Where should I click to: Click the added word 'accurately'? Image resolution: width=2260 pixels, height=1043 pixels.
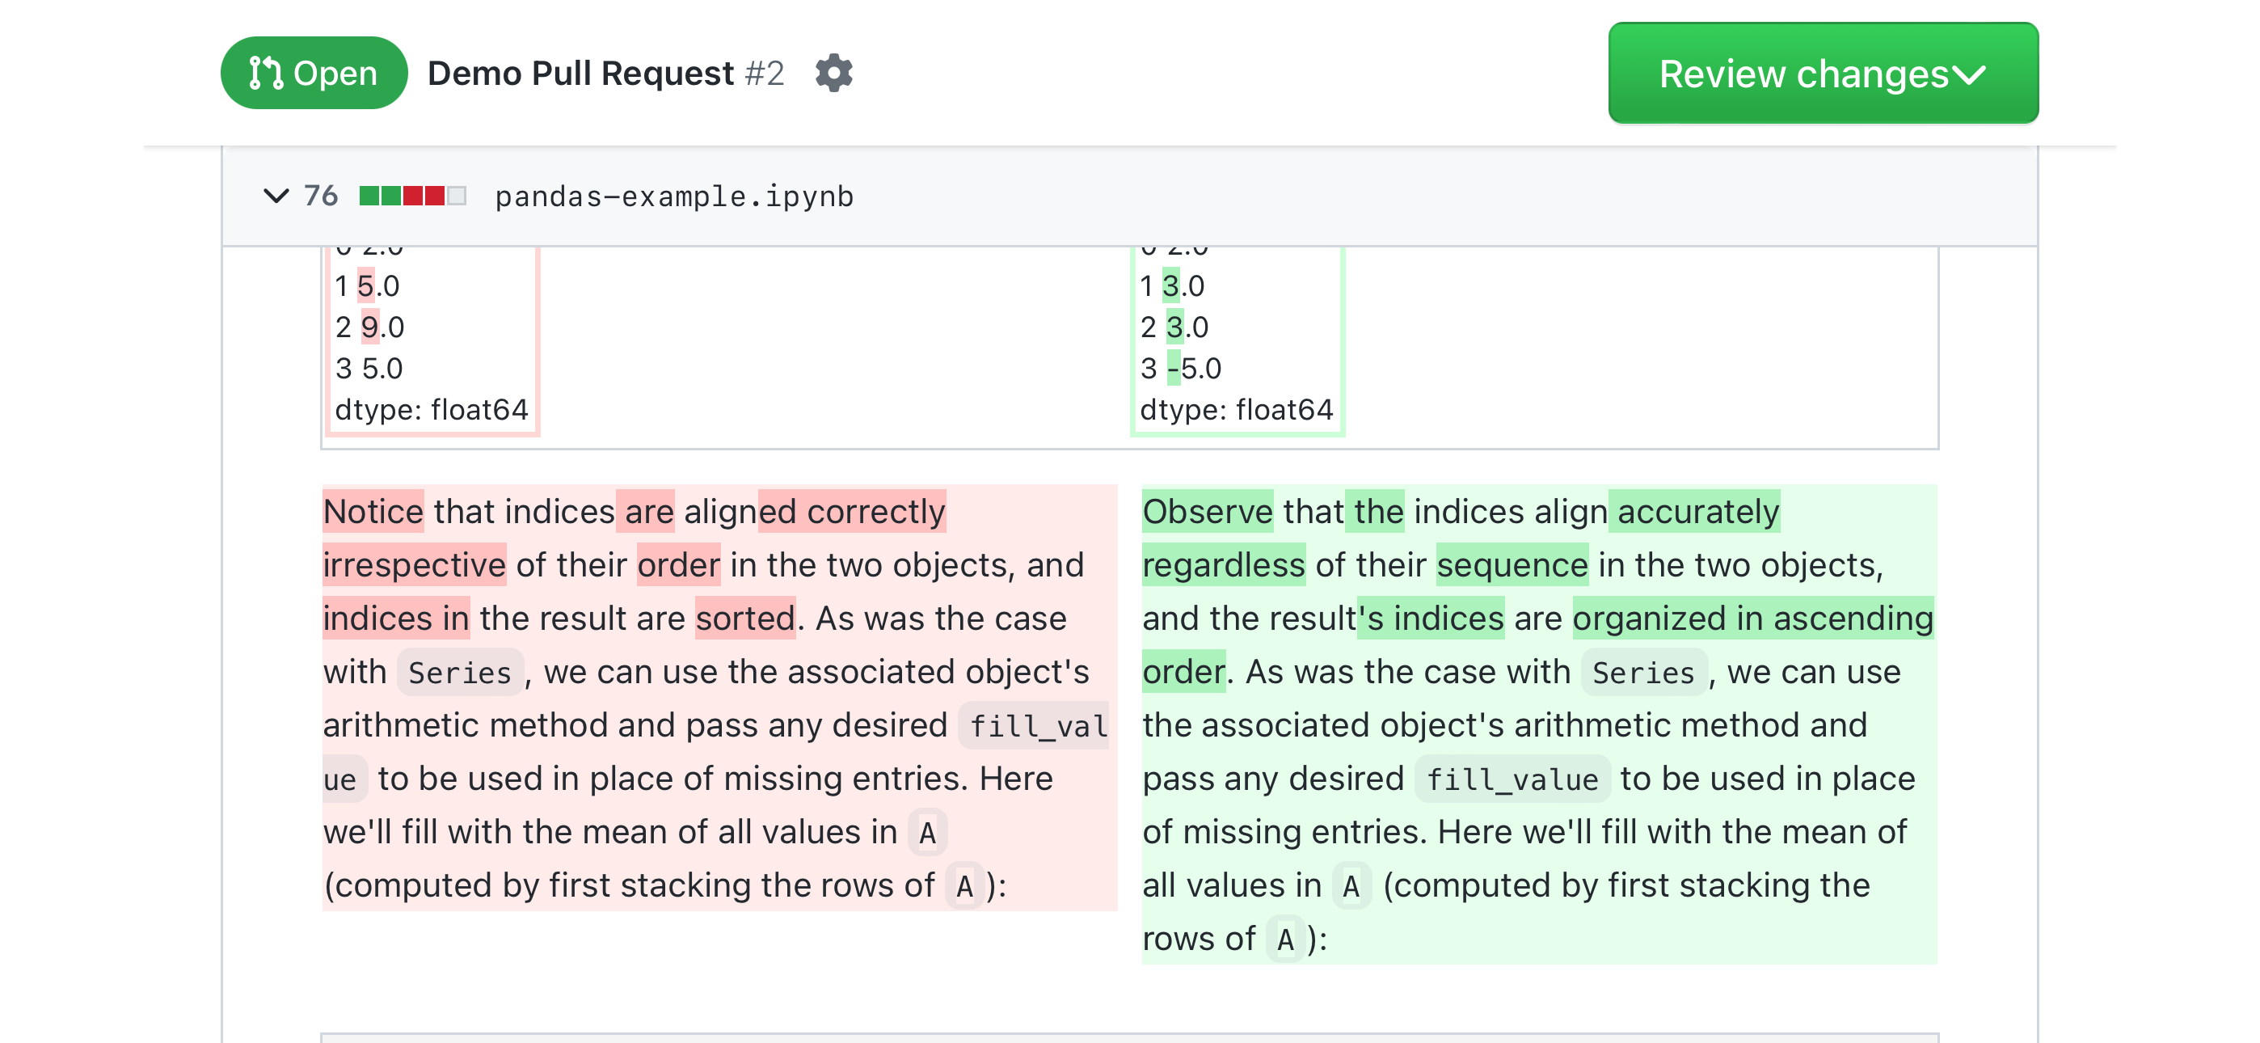pyautogui.click(x=1698, y=512)
